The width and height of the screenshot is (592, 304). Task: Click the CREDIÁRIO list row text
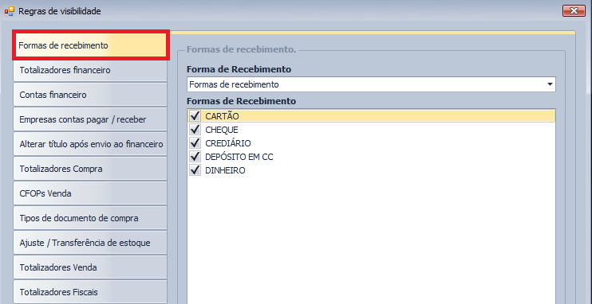(x=228, y=143)
